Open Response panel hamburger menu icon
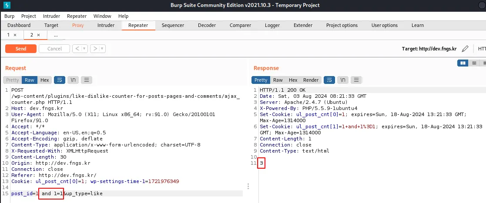 (356, 80)
